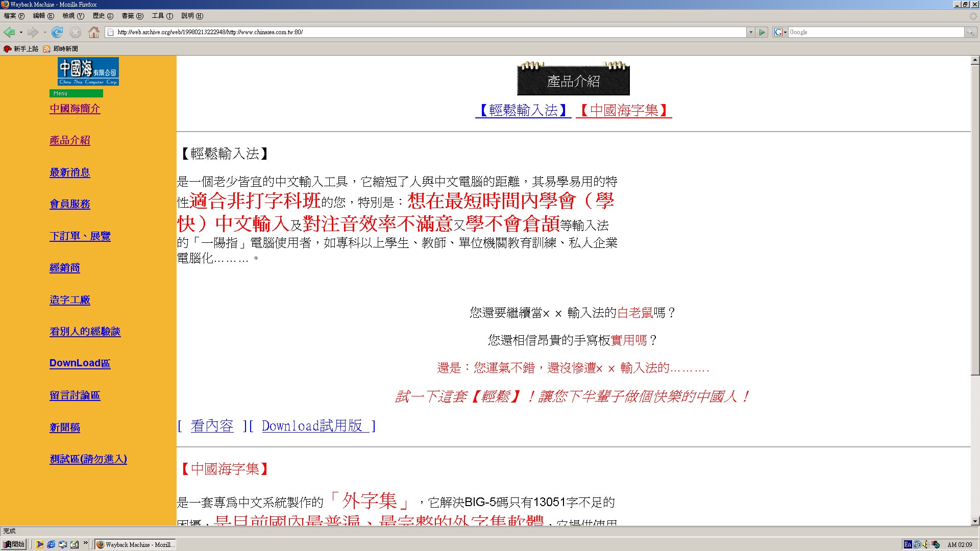
Task: Click the Back arrow navigation icon
Action: [9, 32]
